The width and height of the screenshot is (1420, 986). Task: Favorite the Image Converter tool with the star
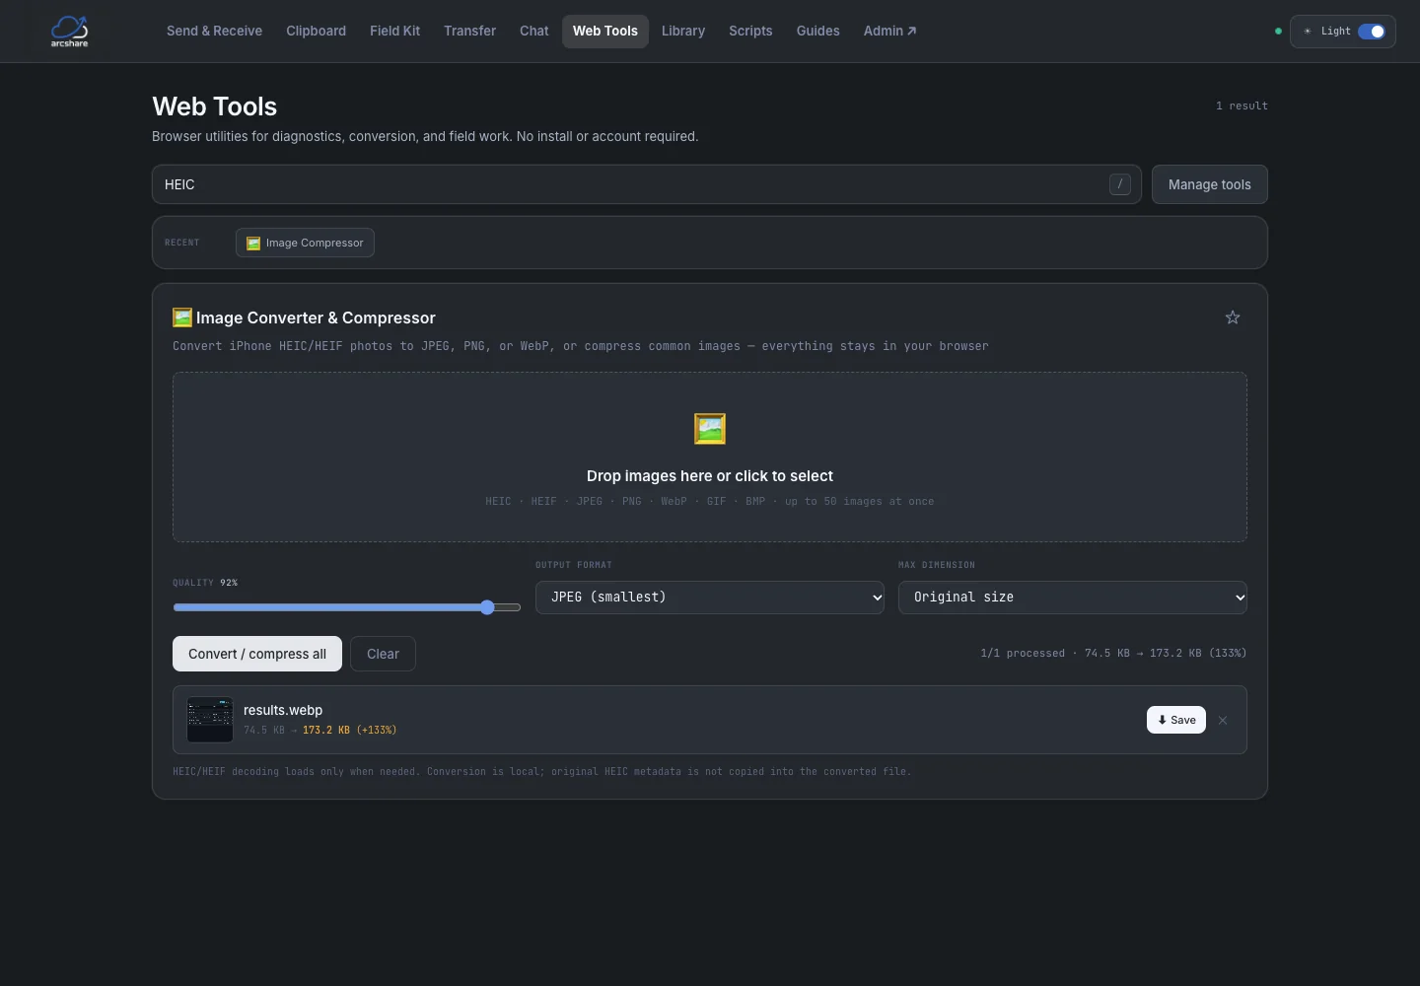click(1233, 317)
